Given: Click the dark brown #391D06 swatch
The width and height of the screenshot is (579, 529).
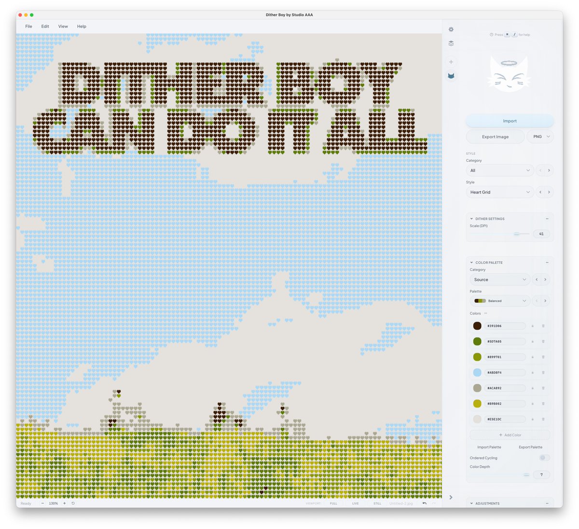Looking at the screenshot, I should click(x=477, y=326).
